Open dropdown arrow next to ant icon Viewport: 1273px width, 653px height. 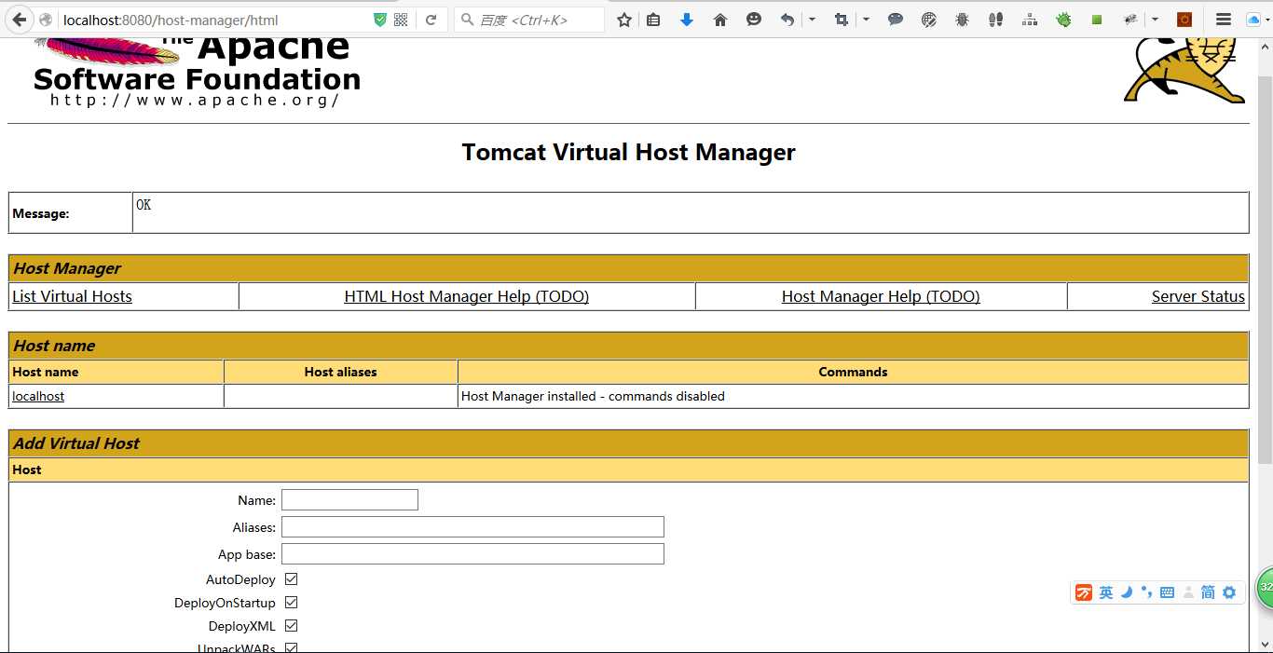point(1155,20)
